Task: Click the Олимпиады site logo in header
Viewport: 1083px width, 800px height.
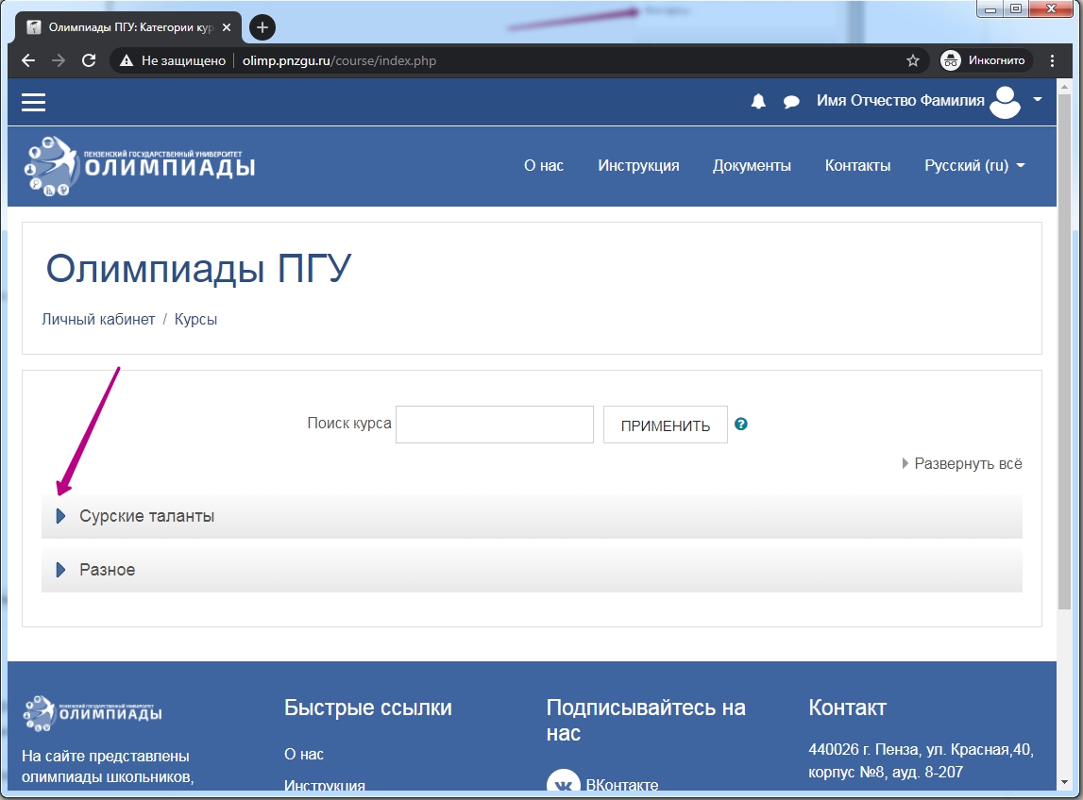Action: pos(140,166)
